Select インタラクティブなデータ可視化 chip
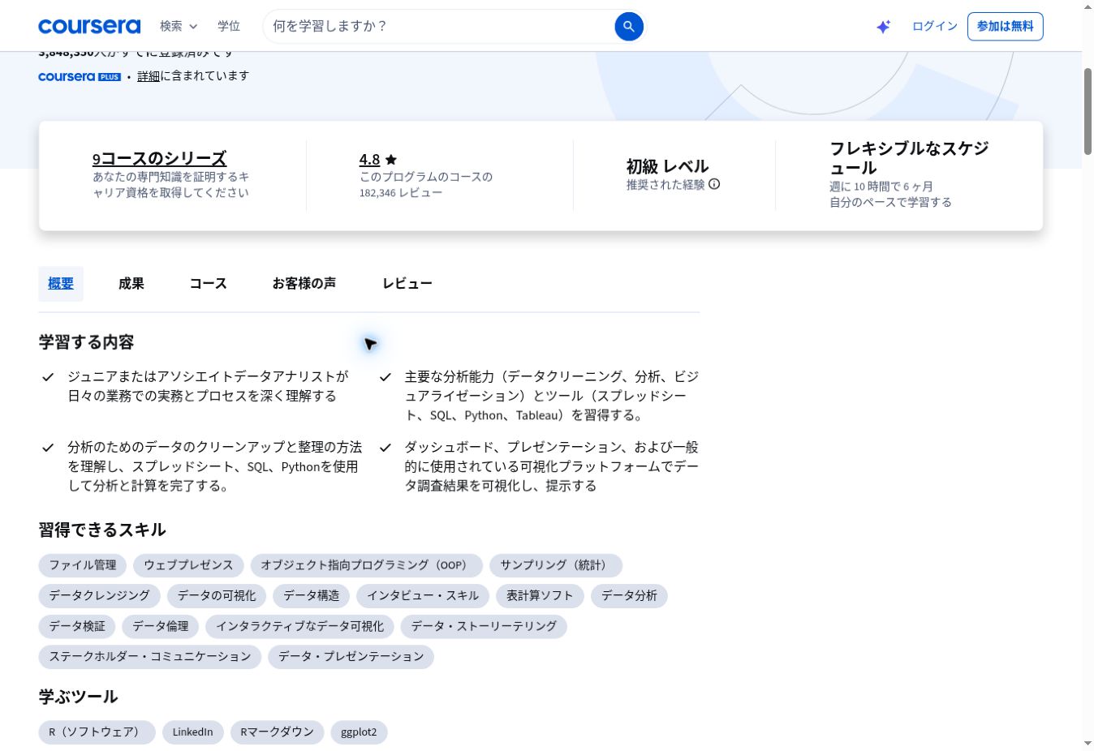Viewport: 1094px width, 751px height. click(300, 627)
